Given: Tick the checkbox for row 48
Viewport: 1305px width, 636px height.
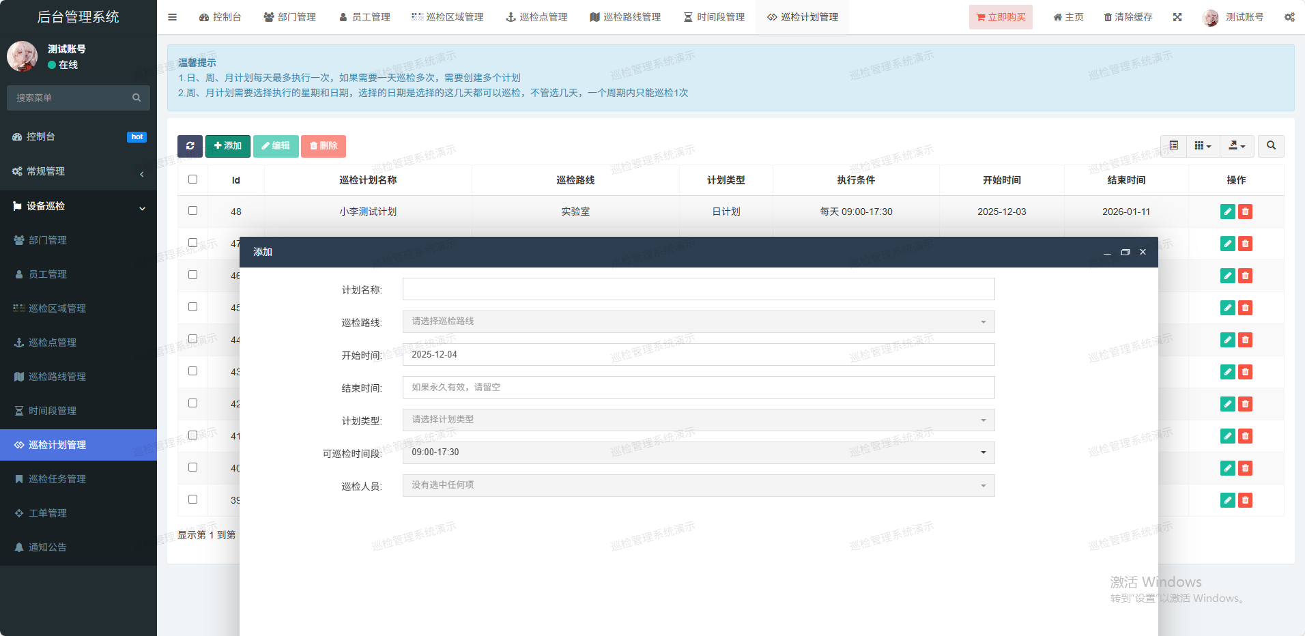Looking at the screenshot, I should point(192,211).
